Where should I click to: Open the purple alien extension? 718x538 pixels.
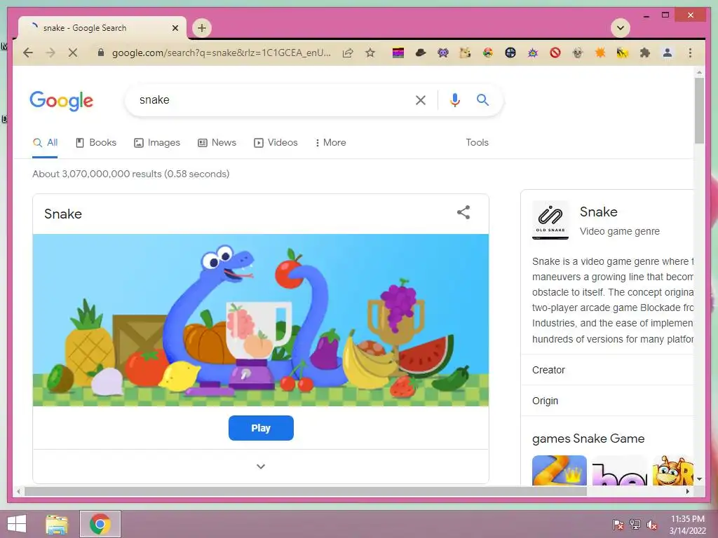click(443, 53)
